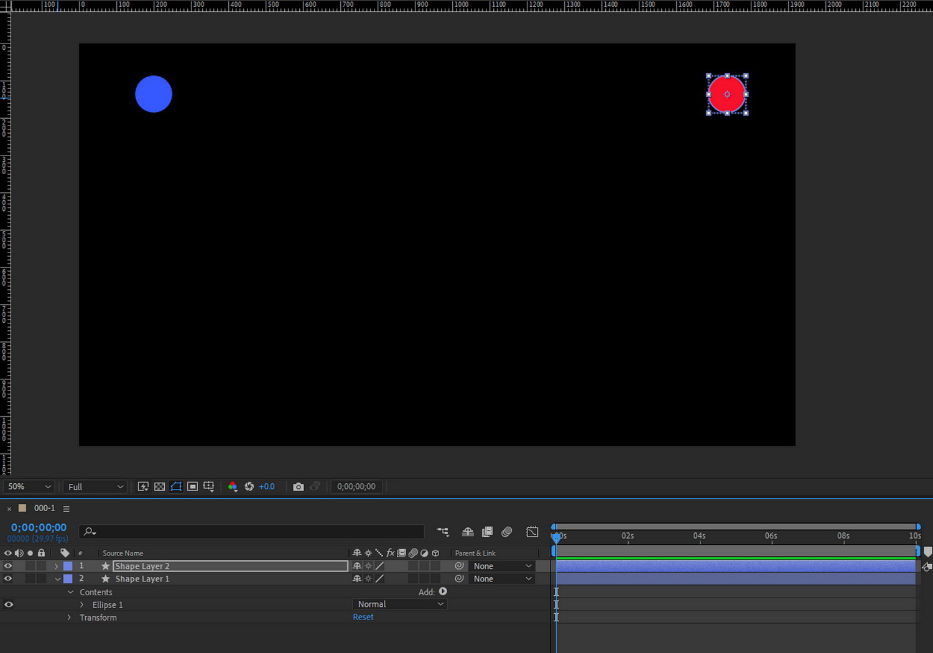Enable the Motion Blur switch in timeline
The image size is (933, 653).
pyautogui.click(x=507, y=532)
